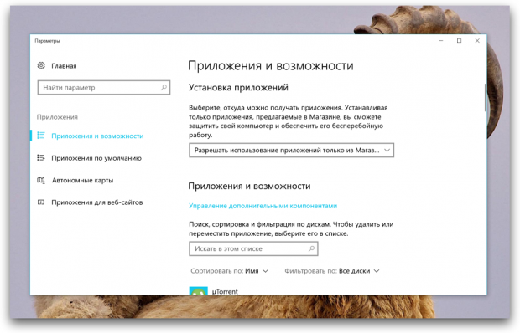Screen dimensions: 520x333
Task: Maximize the Параметры window
Action: [459, 41]
